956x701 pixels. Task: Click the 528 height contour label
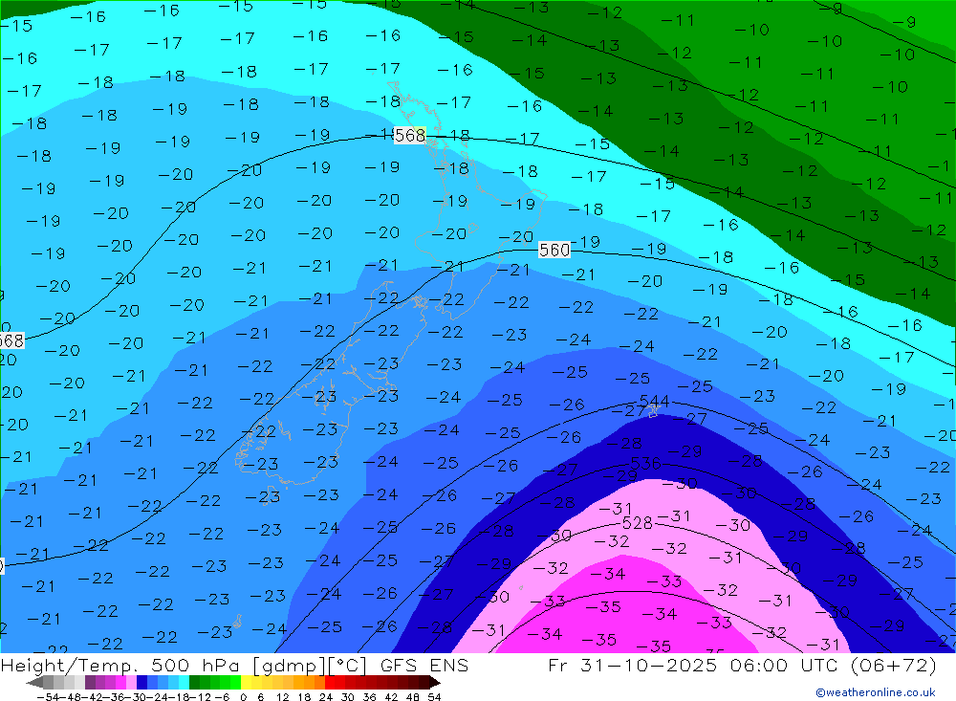click(637, 523)
